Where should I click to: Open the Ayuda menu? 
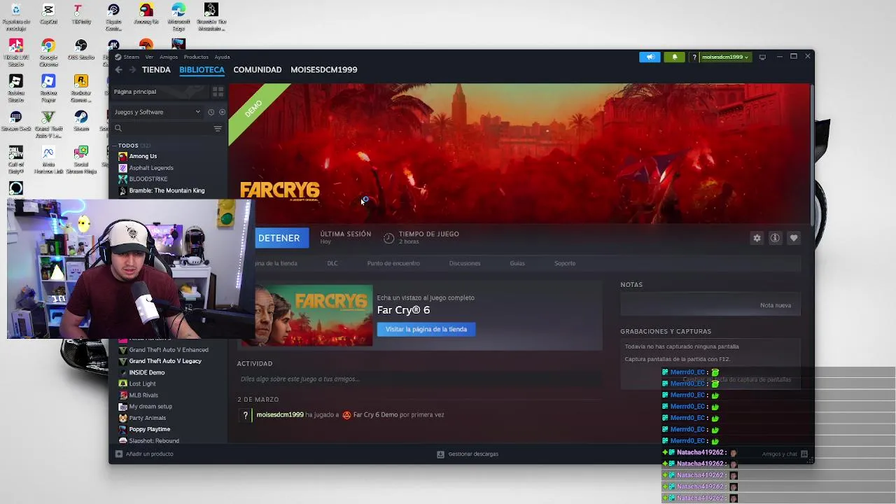tap(222, 57)
